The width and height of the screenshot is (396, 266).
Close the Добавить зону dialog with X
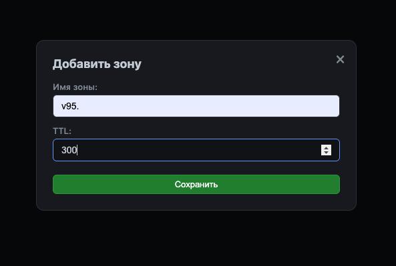pos(340,59)
